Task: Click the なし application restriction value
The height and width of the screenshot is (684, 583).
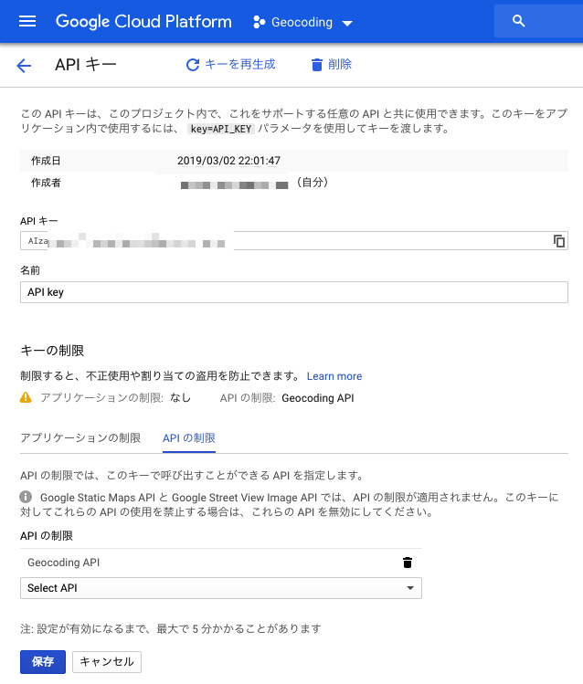Action: tap(181, 397)
